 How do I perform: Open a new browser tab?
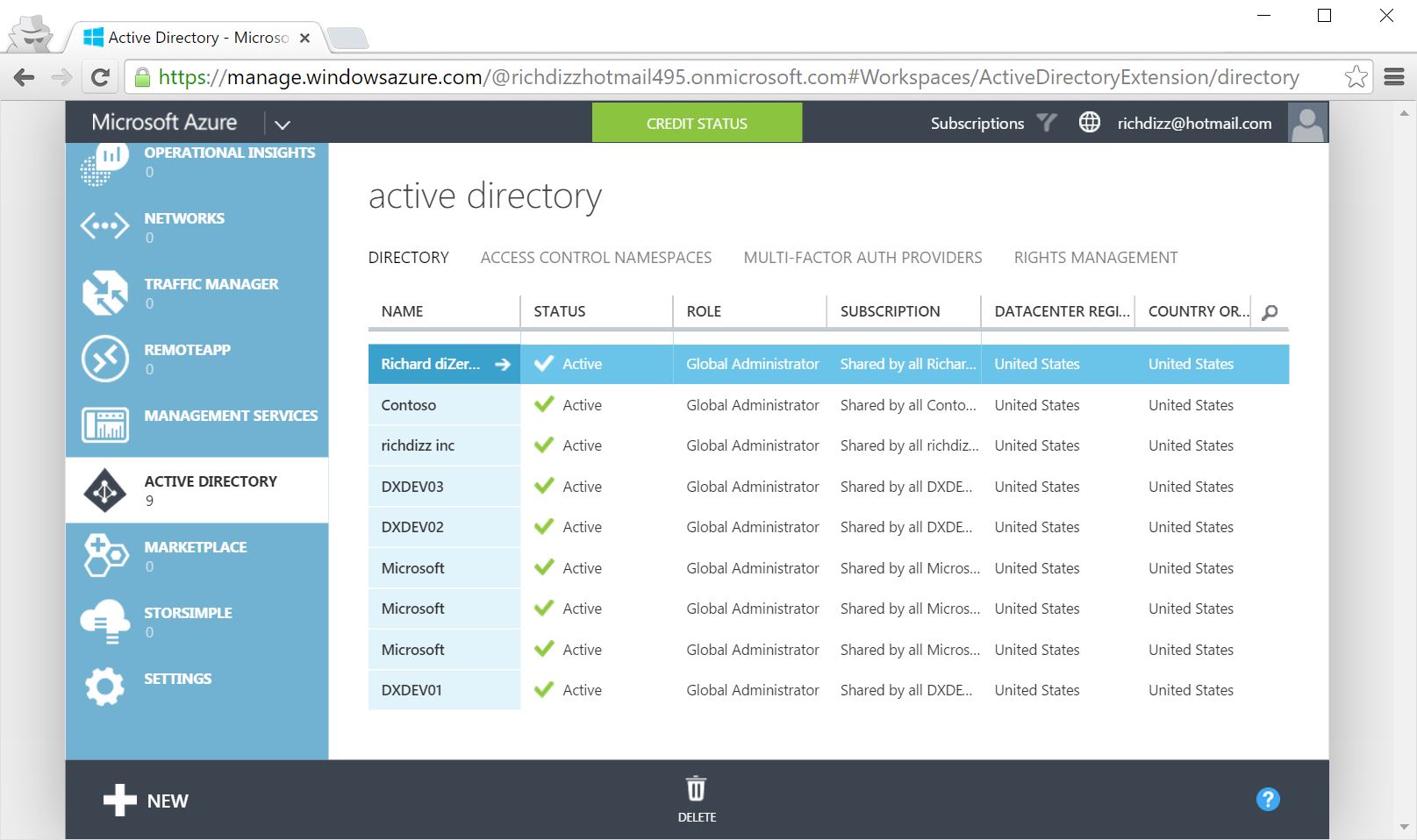click(347, 38)
